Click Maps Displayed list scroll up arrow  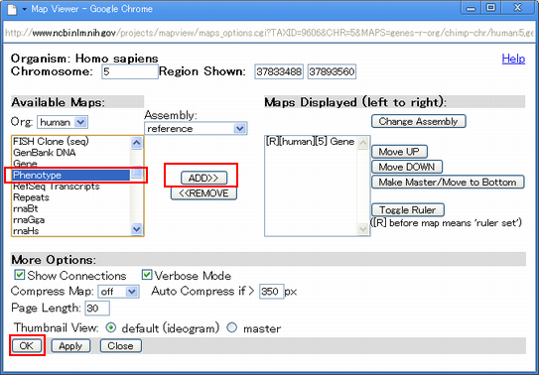pyautogui.click(x=363, y=143)
